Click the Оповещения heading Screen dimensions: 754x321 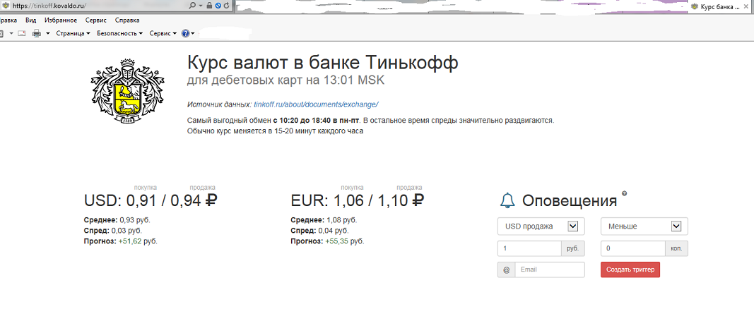[570, 200]
